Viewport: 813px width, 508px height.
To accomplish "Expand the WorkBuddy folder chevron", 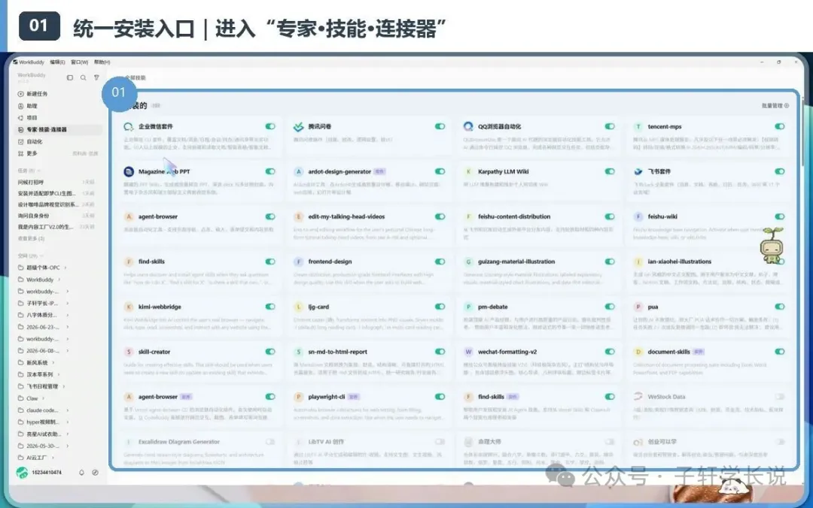I will [x=59, y=280].
